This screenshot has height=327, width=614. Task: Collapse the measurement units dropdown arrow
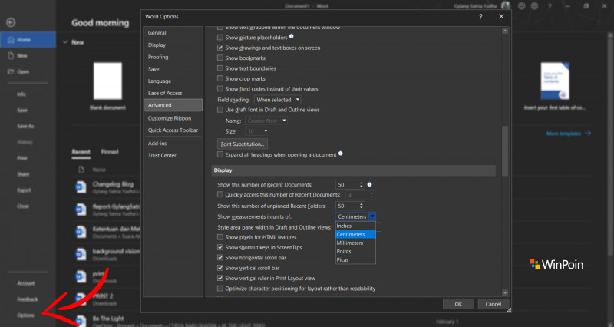pos(372,216)
